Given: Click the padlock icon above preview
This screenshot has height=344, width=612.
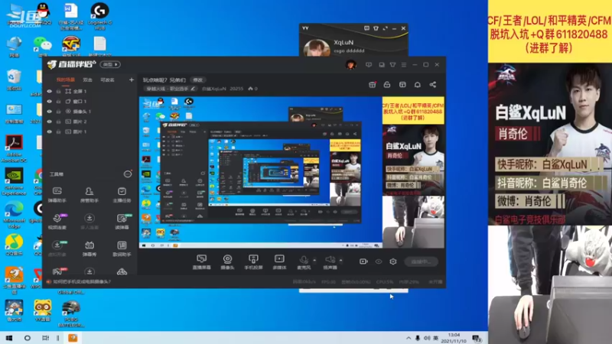Looking at the screenshot, I should coord(387,85).
